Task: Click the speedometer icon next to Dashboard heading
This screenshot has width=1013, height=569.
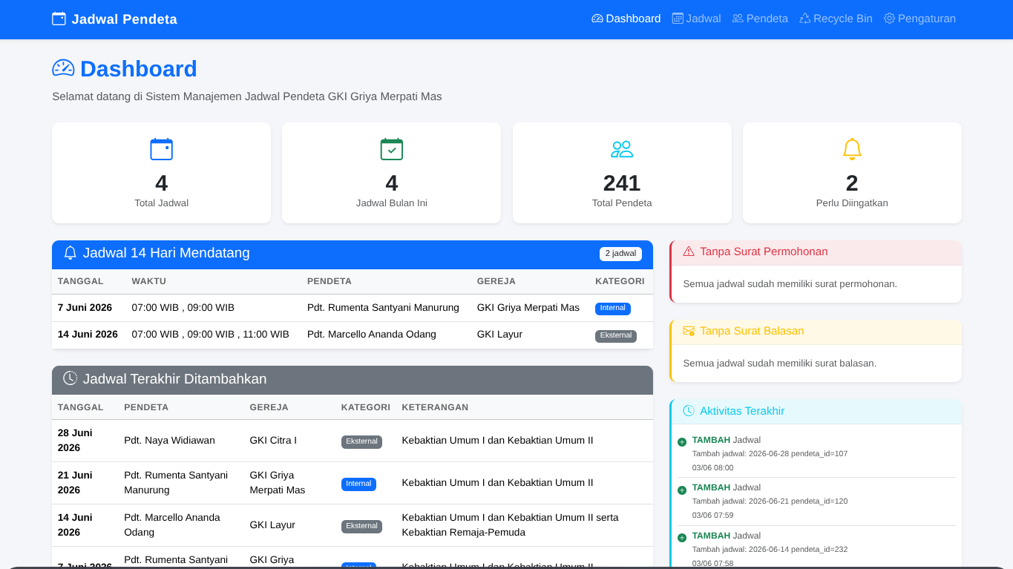Action: coord(63,68)
